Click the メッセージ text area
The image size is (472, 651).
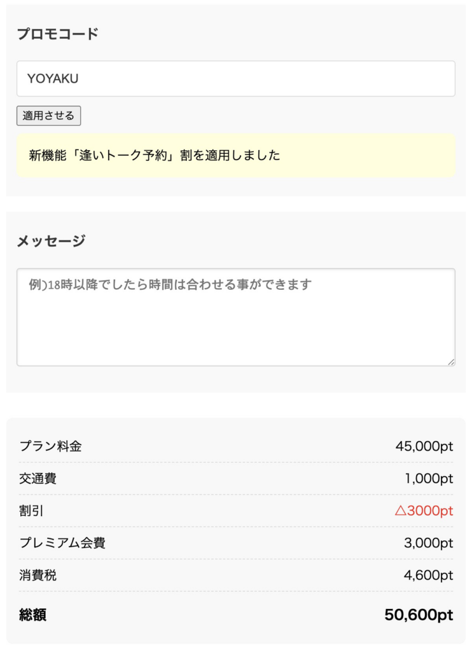(x=235, y=317)
